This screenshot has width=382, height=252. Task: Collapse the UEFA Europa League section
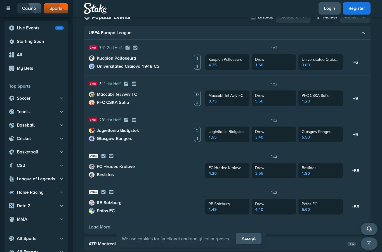click(363, 33)
